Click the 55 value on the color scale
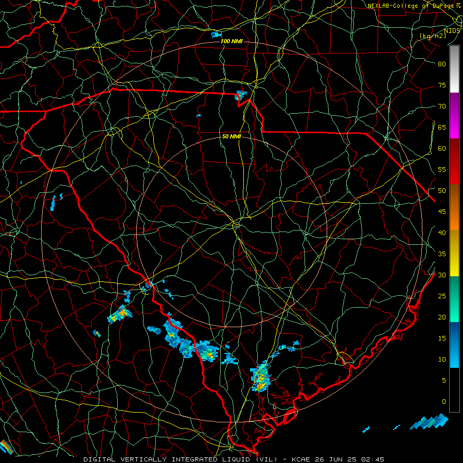463x463 pixels. point(442,170)
